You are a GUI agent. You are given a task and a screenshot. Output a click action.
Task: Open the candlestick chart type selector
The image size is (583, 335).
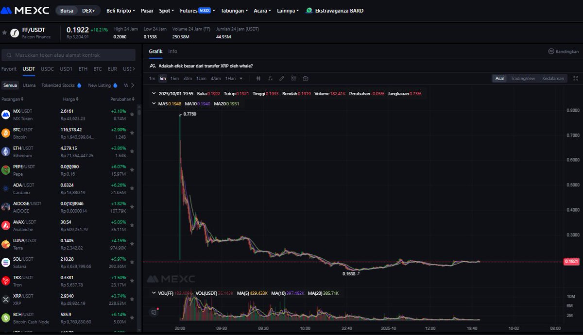[x=258, y=78]
